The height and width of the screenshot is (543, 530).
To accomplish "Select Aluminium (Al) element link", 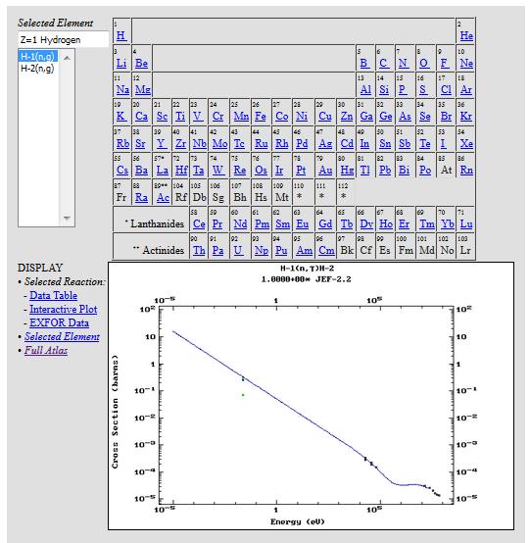I will point(365,90).
